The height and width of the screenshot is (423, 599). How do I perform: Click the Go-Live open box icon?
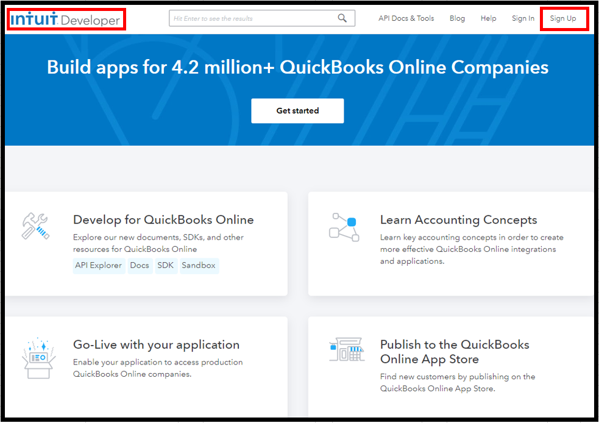[40, 358]
